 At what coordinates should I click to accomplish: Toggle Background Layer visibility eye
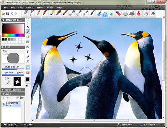pos(4,104)
